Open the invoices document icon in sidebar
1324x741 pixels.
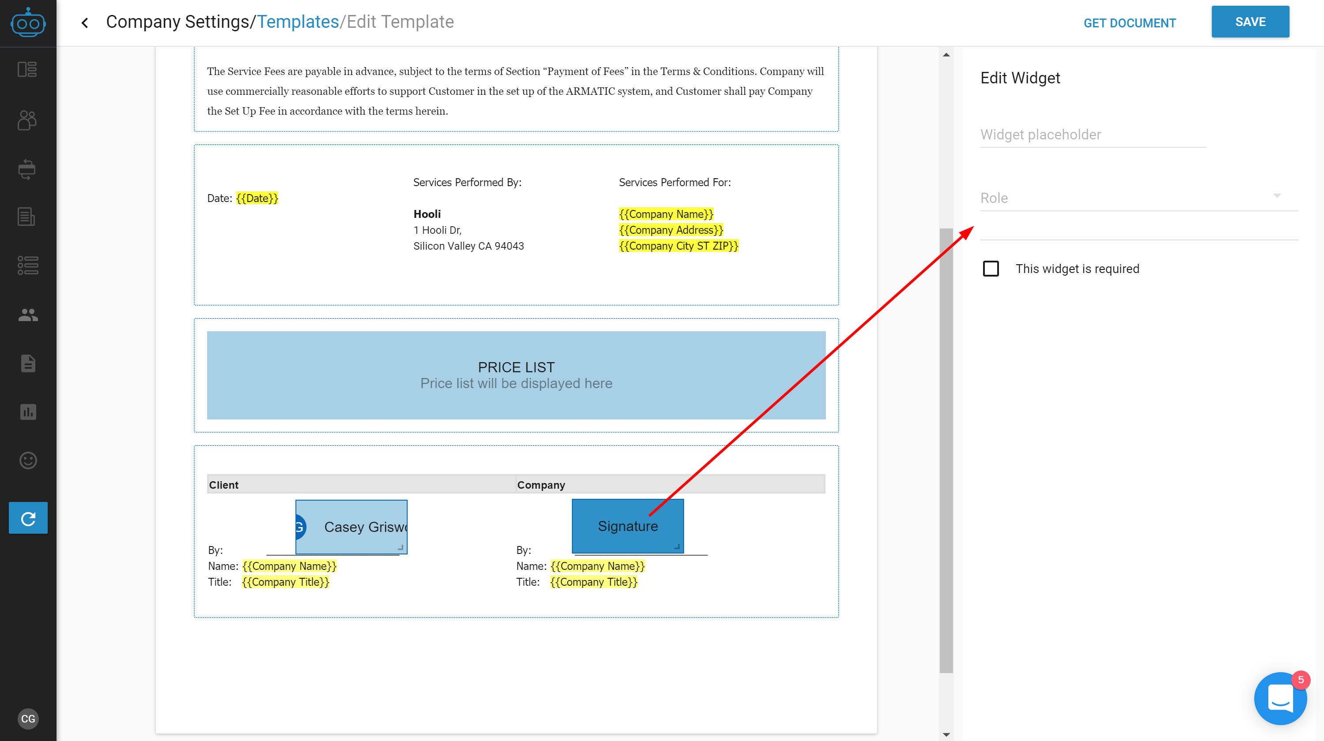pos(26,217)
